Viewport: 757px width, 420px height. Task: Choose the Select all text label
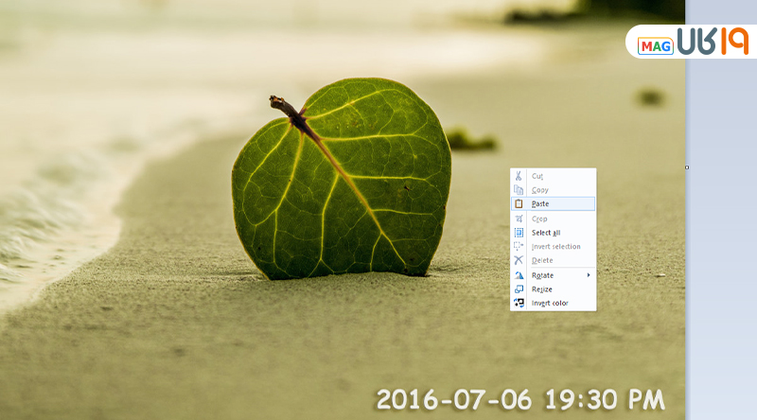click(x=546, y=233)
